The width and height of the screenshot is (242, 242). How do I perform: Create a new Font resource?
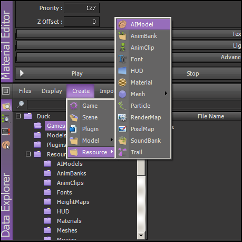tap(143, 59)
